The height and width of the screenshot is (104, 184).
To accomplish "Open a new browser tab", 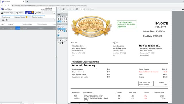I will point(28,2).
